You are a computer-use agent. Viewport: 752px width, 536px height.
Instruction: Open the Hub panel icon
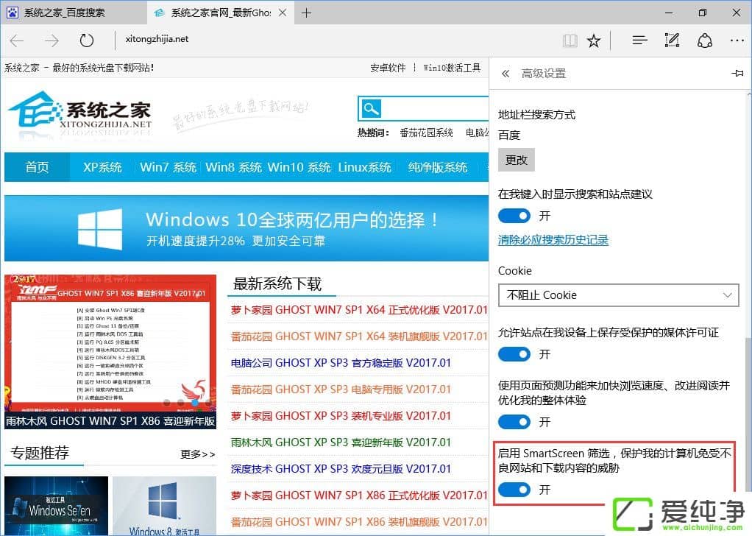639,40
